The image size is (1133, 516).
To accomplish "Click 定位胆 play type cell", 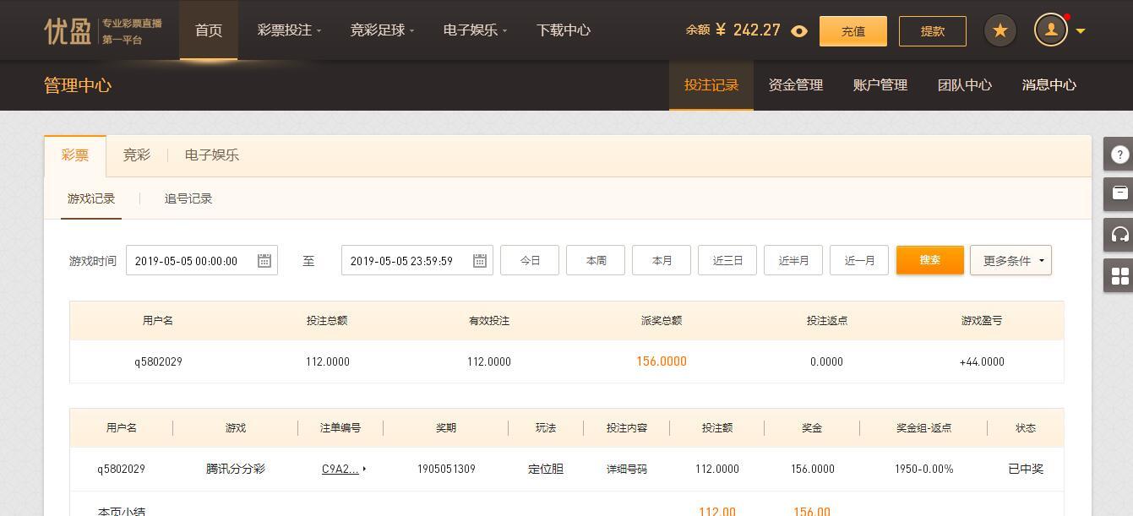I will click(x=546, y=470).
